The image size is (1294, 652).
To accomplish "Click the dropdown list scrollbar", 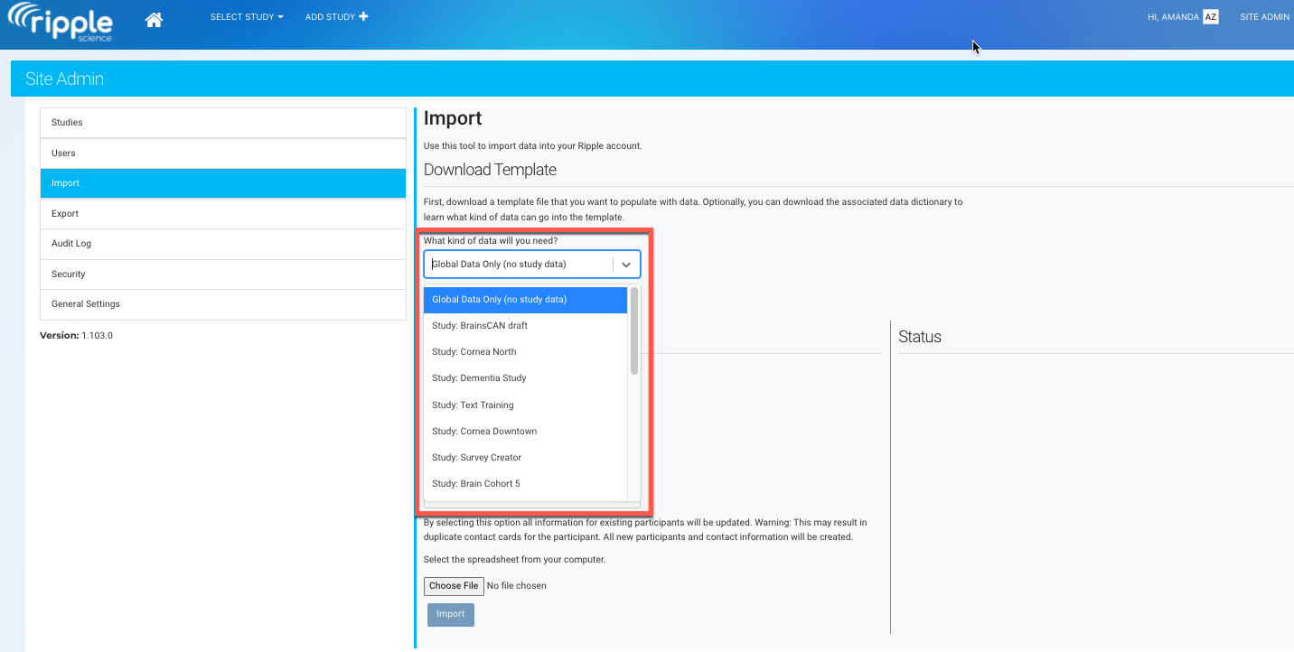I will pos(634,331).
